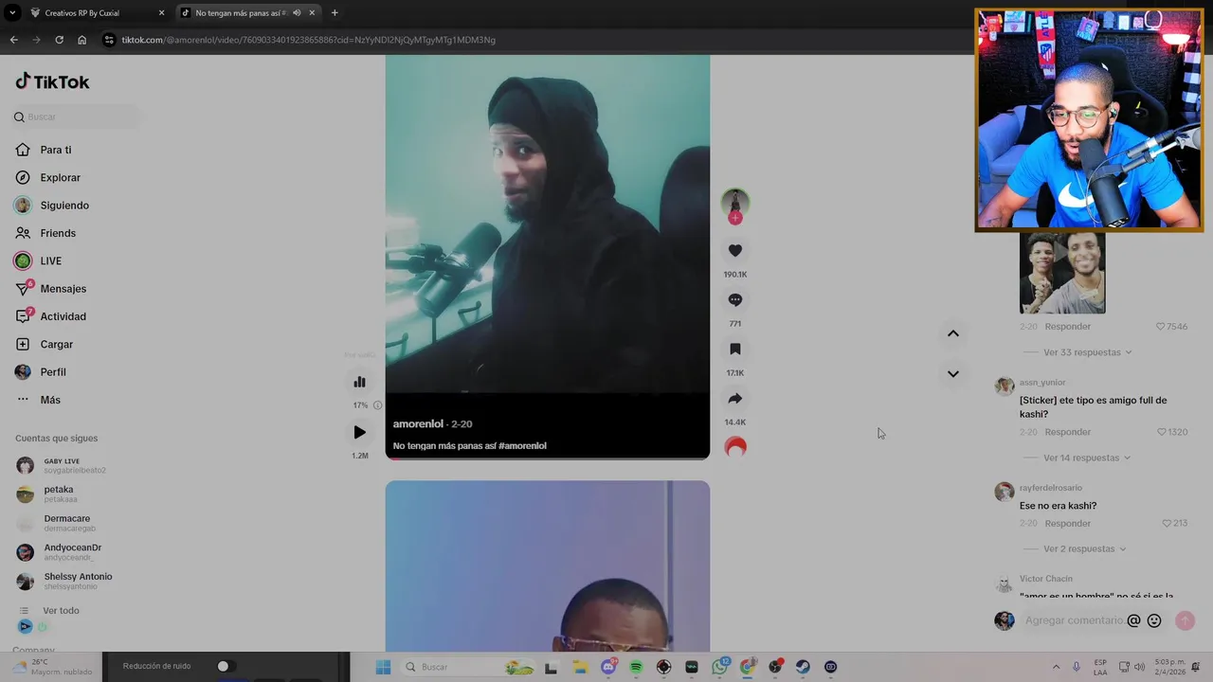Click the Buscar search field

pos(75,117)
